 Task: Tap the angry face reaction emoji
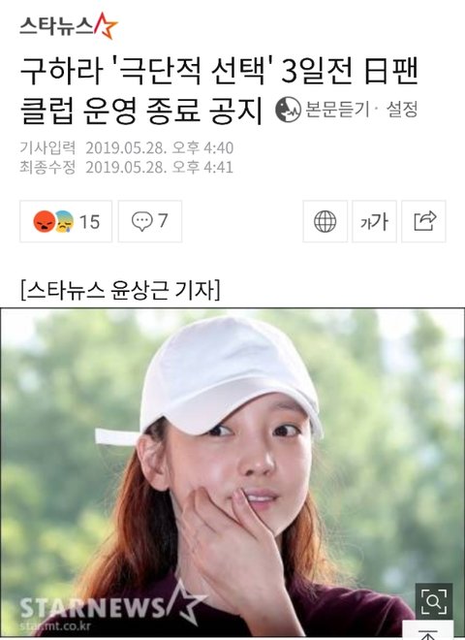[x=44, y=222]
